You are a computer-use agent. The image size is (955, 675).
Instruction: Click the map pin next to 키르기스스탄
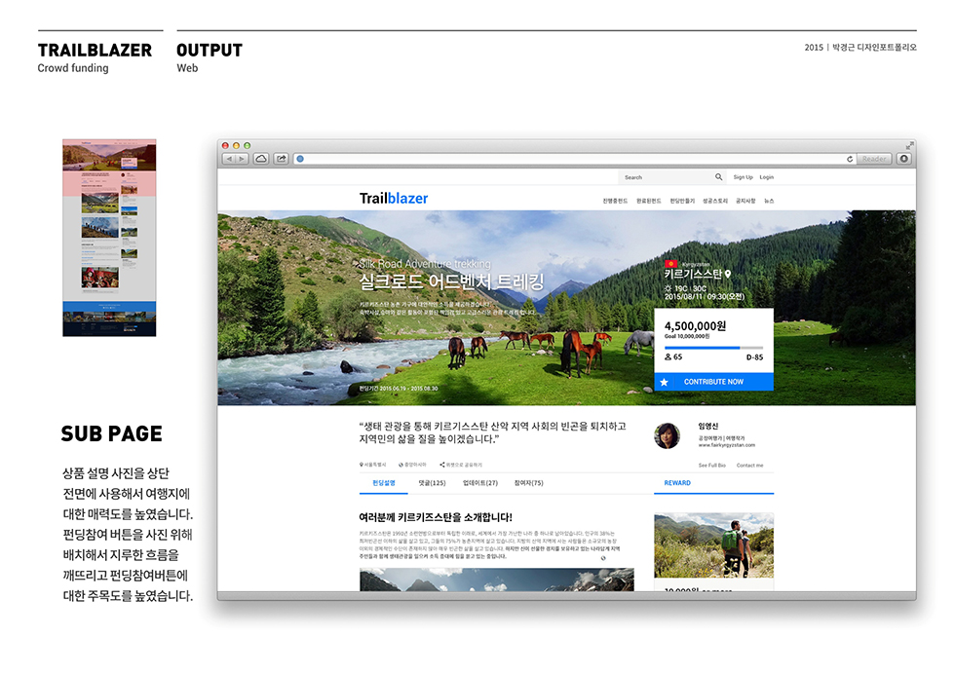click(x=727, y=275)
